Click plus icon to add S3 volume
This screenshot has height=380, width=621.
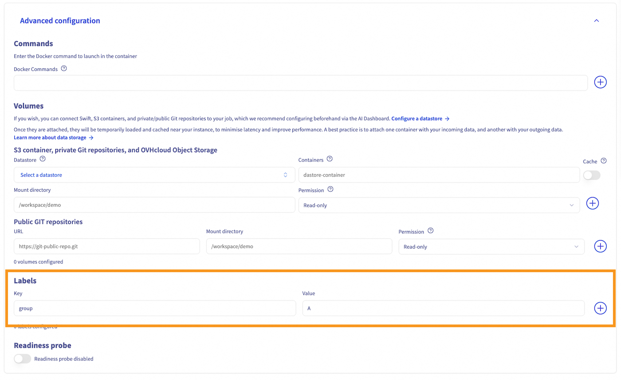pos(593,203)
